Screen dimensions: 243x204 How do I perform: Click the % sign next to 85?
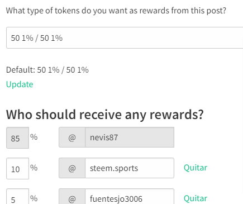(34, 137)
